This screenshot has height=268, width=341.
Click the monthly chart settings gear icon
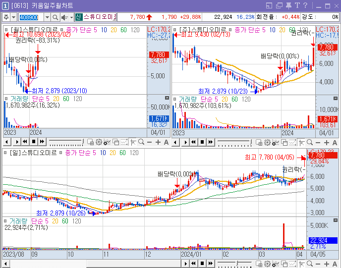click(99, 142)
